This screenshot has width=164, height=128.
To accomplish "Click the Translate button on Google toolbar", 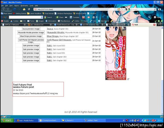I will pos(75,17).
